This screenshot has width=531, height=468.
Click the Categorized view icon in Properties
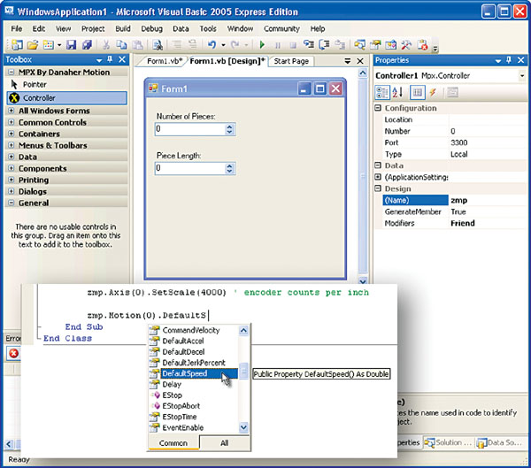(382, 92)
